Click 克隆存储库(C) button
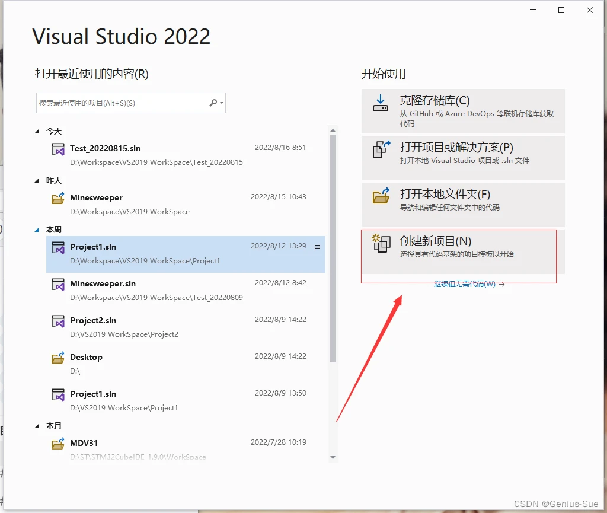This screenshot has height=513, width=607. [x=463, y=111]
